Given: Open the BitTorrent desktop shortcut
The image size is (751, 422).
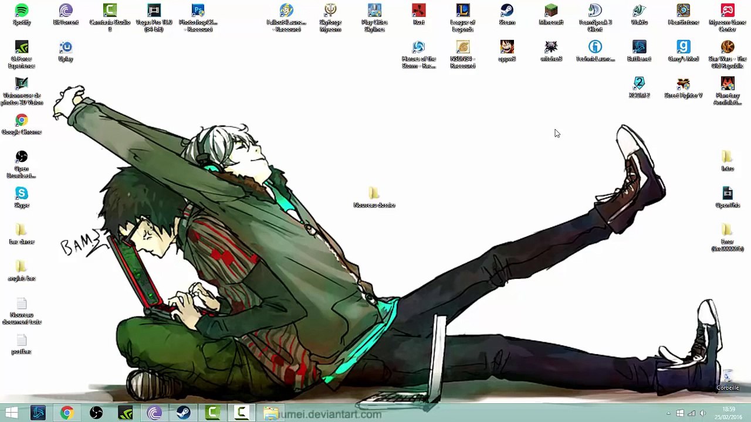Looking at the screenshot, I should (66, 15).
